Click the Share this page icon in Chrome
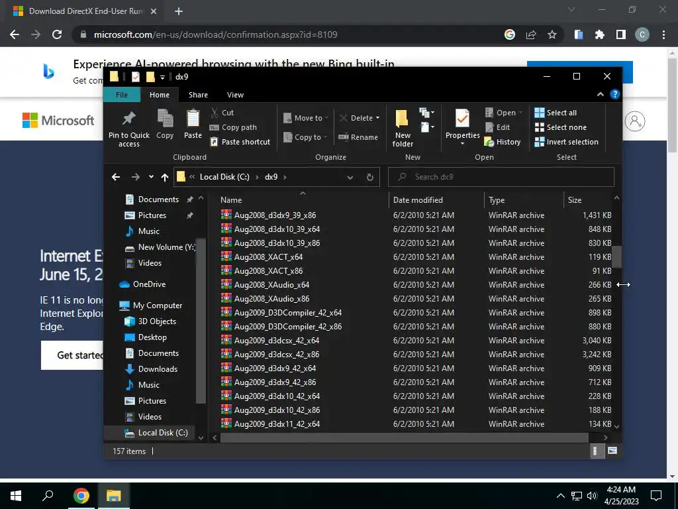 tap(531, 34)
